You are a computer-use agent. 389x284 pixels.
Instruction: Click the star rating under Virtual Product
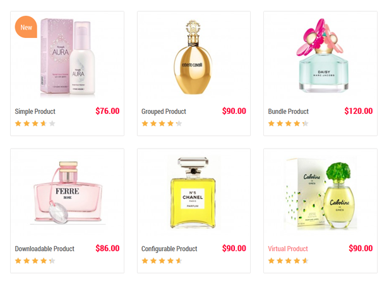pyautogui.click(x=288, y=261)
